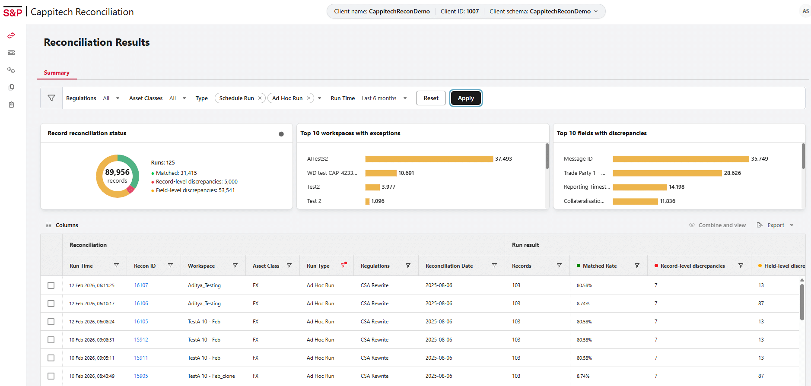Check the row for recon 15905

click(51, 376)
